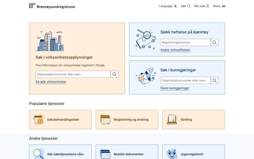Go to Min side
The height and width of the screenshot is (159, 254).
(x=201, y=6)
